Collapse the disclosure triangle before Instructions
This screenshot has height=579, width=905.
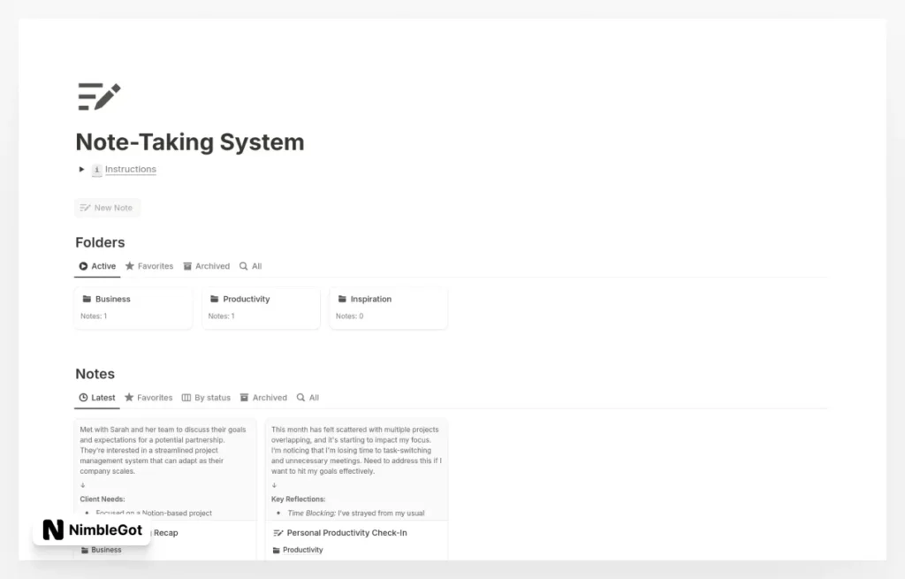point(80,169)
